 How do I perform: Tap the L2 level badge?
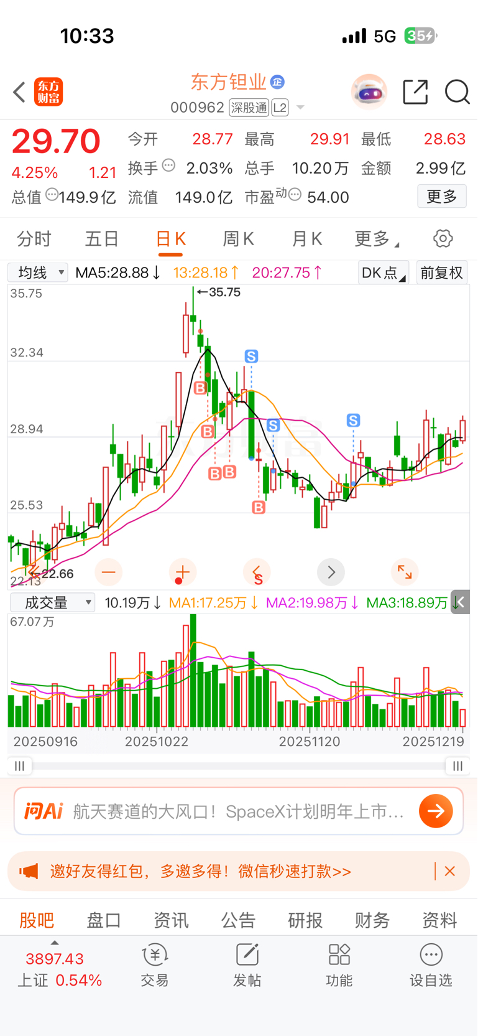[x=280, y=108]
